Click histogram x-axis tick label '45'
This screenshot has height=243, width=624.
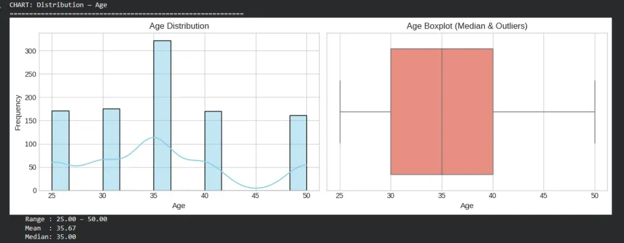click(255, 196)
